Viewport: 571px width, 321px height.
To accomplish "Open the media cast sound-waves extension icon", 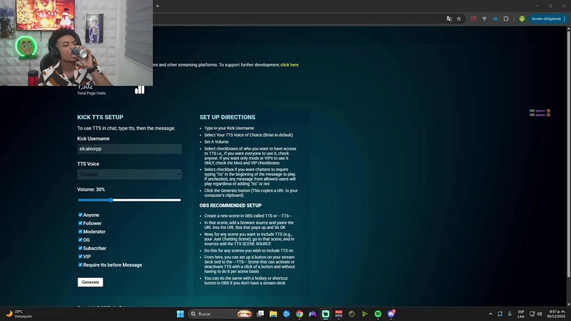I will (x=495, y=19).
